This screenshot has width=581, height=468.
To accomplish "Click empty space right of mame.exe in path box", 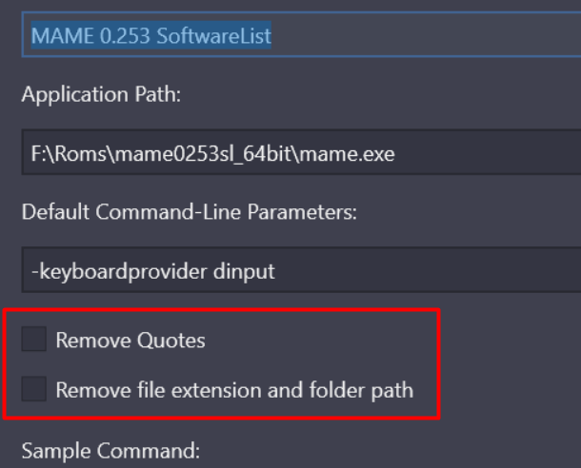I will click(488, 152).
